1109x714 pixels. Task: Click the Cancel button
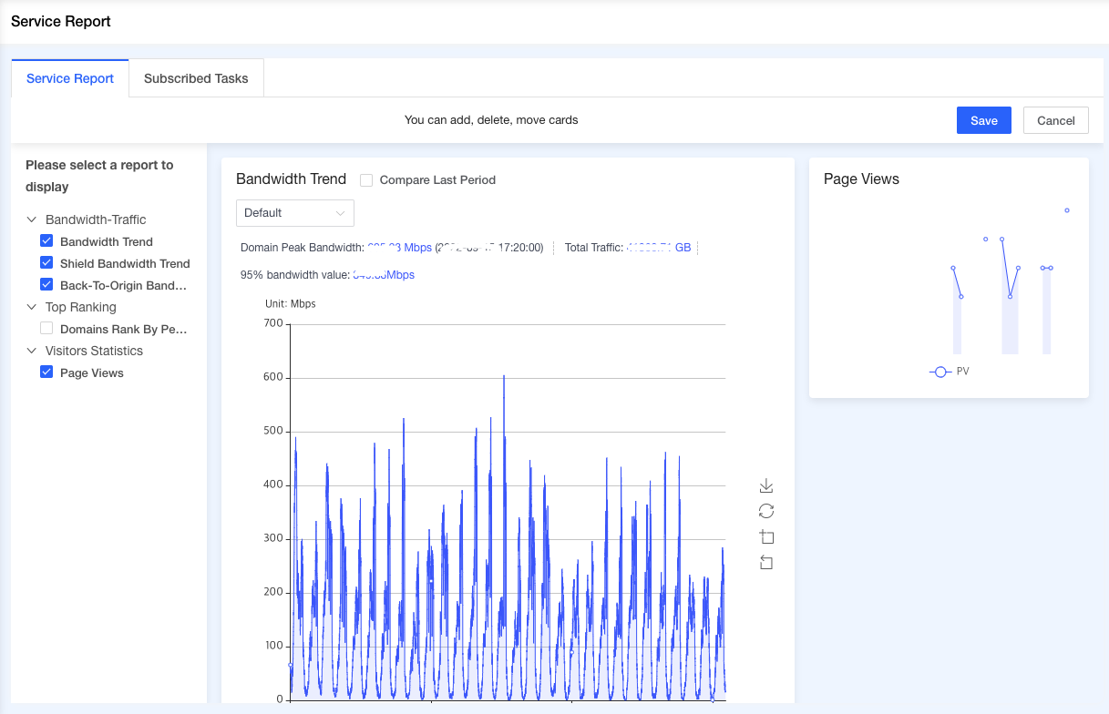click(1056, 120)
